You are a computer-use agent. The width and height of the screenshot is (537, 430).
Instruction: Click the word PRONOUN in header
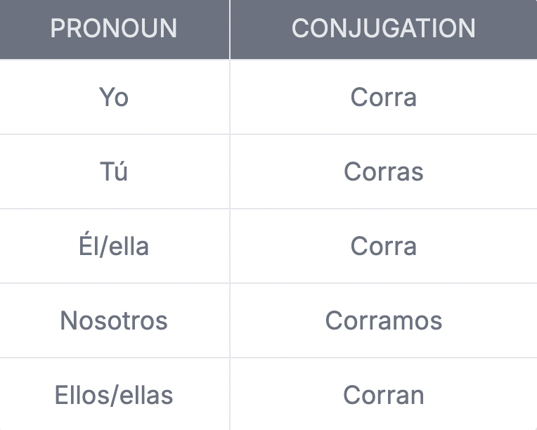tap(114, 28)
